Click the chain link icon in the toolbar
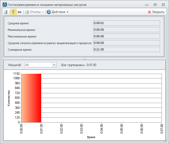Viewport: 169px width, 144px height. pyautogui.click(x=20, y=12)
